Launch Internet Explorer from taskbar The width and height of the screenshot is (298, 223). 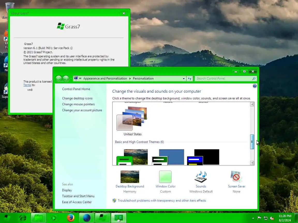(23, 218)
